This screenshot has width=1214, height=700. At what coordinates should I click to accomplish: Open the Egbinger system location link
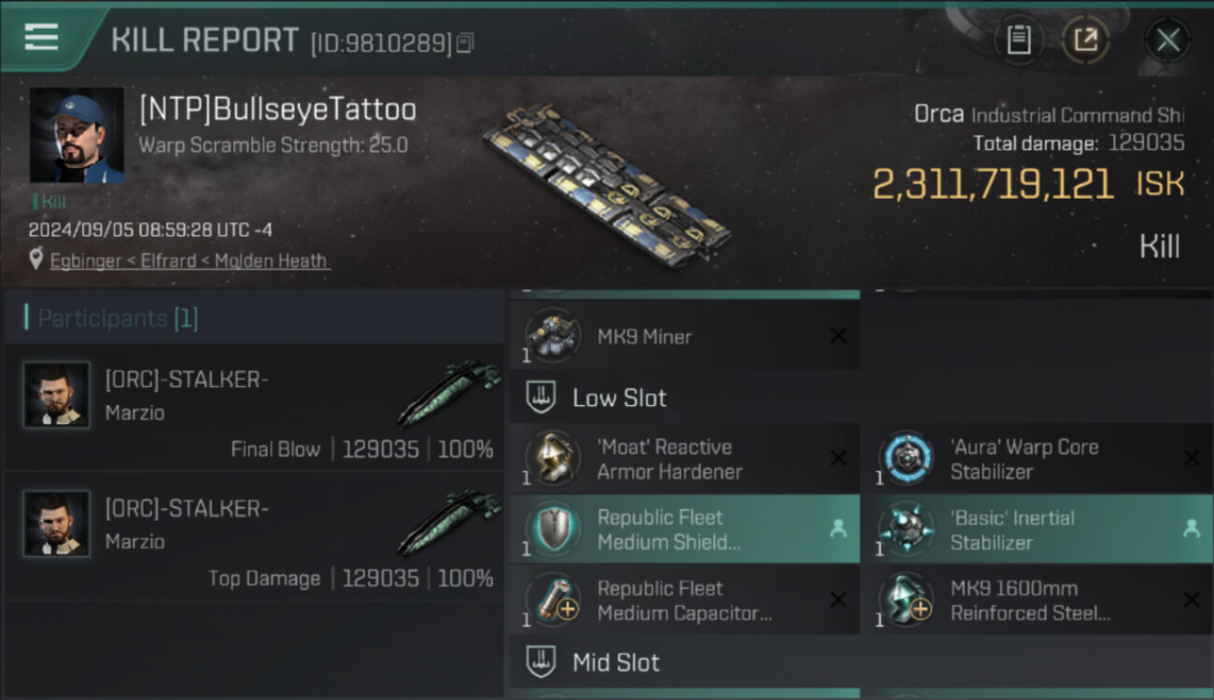[x=190, y=261]
